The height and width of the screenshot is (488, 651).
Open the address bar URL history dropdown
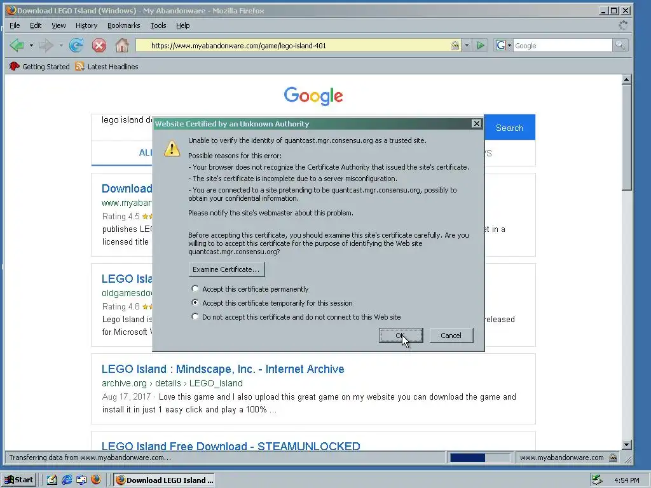[x=467, y=45]
